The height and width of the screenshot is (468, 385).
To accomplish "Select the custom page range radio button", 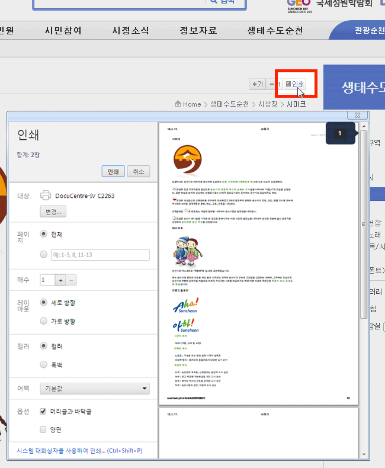I will click(44, 255).
